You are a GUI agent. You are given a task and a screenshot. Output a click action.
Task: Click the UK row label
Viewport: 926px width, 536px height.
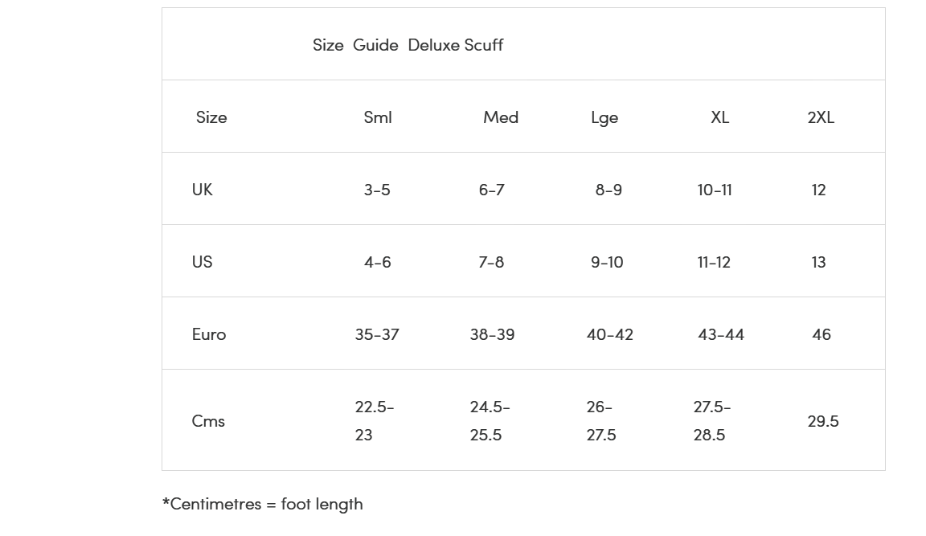[202, 190]
